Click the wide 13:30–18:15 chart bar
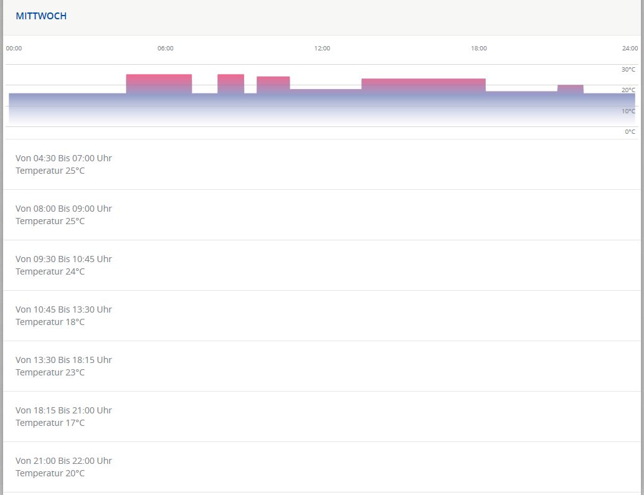This screenshot has width=644, height=495. point(423,86)
